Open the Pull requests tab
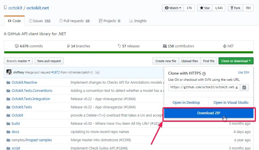The height and width of the screenshot is (150, 259). click(75, 21)
